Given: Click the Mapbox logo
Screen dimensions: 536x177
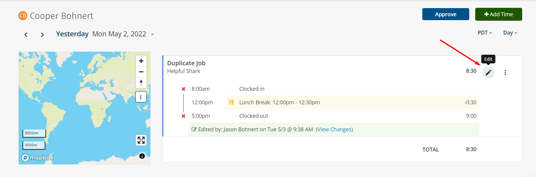Looking at the screenshot, I should 37,157.
